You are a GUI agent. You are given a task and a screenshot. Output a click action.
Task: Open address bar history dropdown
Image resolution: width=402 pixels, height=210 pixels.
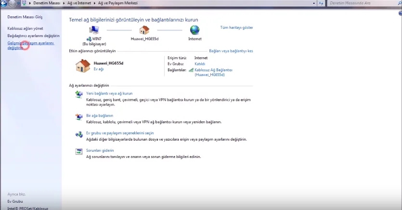(x=314, y=3)
